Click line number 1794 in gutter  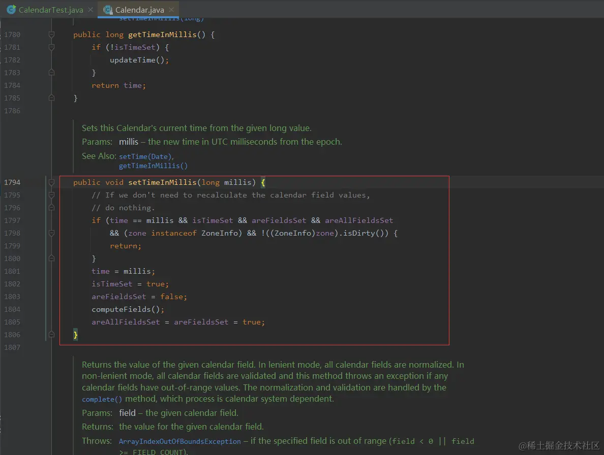[x=12, y=182]
